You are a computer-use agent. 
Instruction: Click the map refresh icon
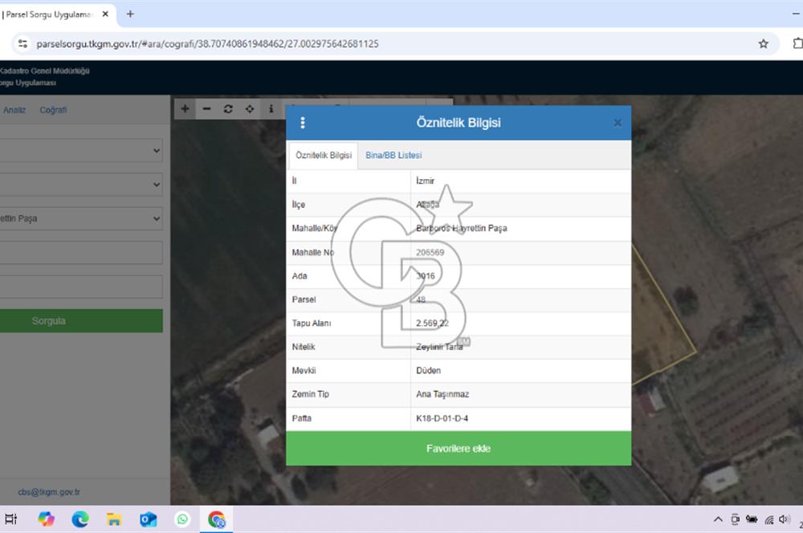click(228, 108)
